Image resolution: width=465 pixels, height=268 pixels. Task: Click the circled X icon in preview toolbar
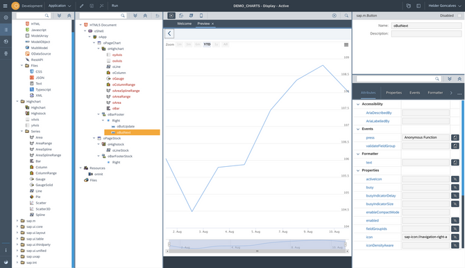click(x=335, y=15)
